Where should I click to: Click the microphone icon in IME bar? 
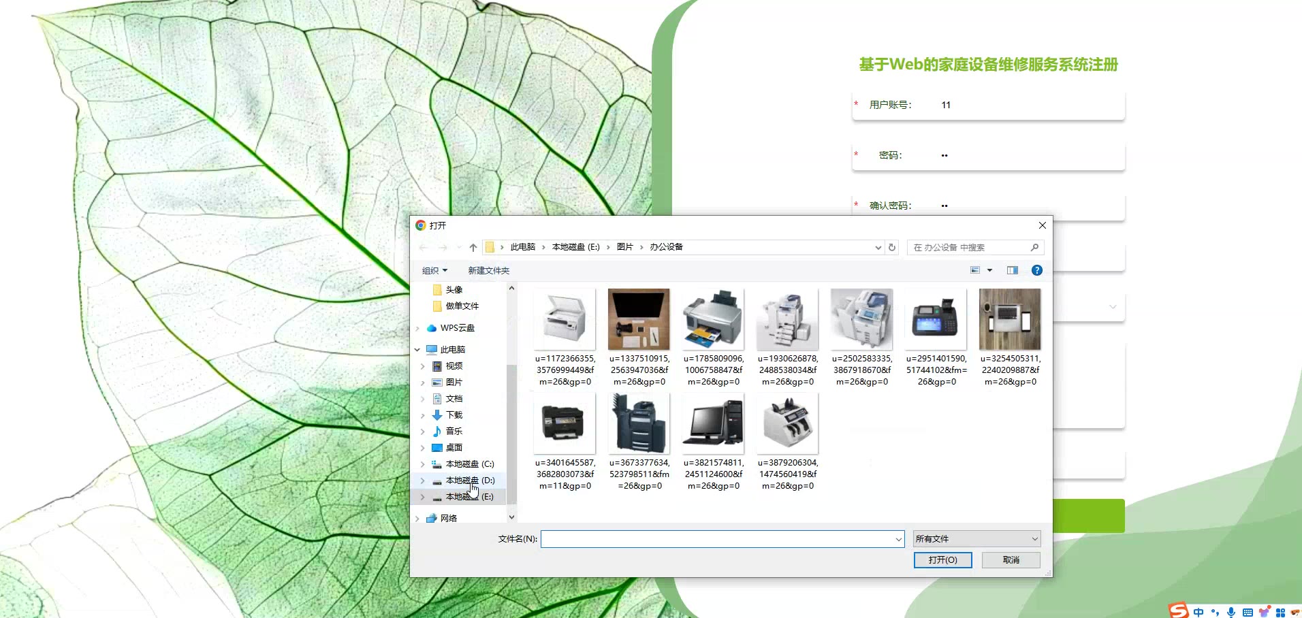[1231, 612]
